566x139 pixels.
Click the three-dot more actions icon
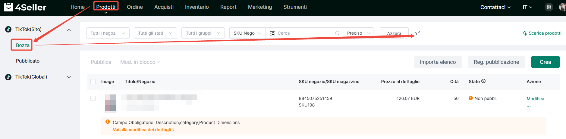[x=529, y=106]
